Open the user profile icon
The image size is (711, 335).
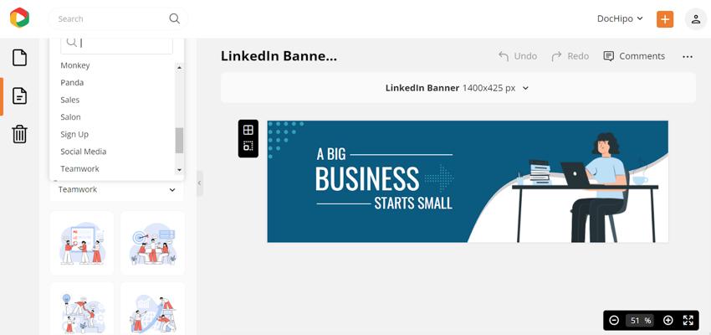tap(696, 19)
